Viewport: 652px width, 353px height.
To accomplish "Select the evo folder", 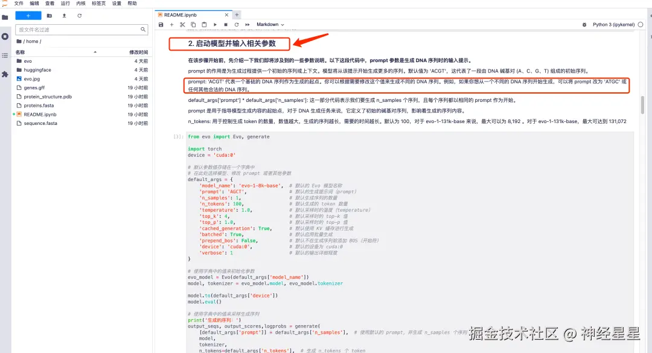I will point(82,61).
